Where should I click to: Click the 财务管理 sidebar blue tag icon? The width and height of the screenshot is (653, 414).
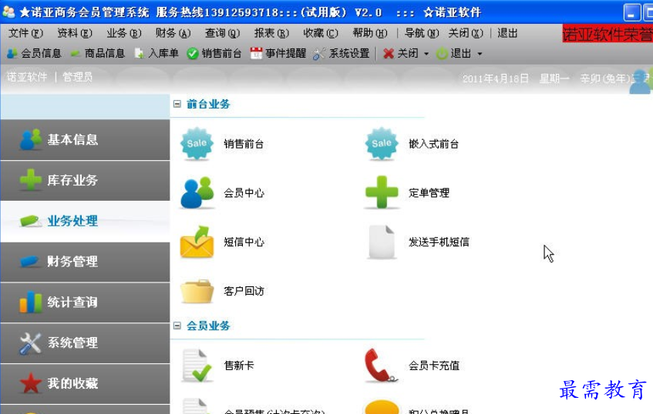pyautogui.click(x=30, y=262)
